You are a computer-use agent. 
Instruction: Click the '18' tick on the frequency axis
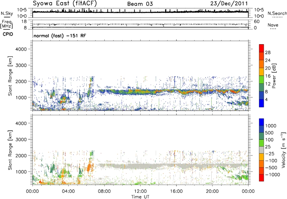24,22
